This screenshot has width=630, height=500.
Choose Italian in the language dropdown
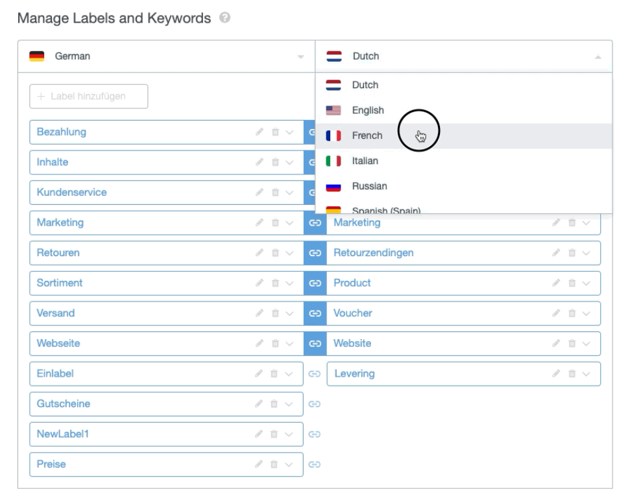(x=365, y=161)
